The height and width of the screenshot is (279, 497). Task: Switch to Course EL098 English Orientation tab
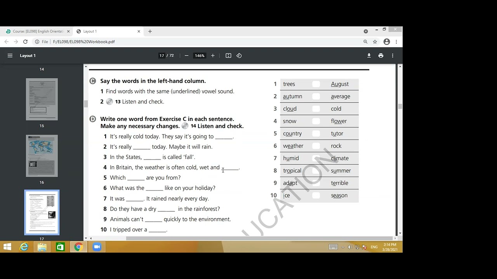click(x=38, y=31)
